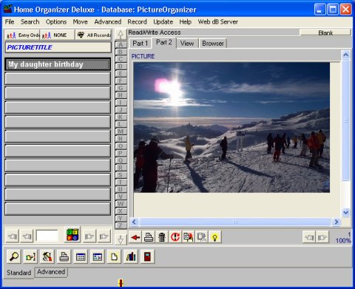
Task: Click the ski slope picture
Action: coord(231,127)
